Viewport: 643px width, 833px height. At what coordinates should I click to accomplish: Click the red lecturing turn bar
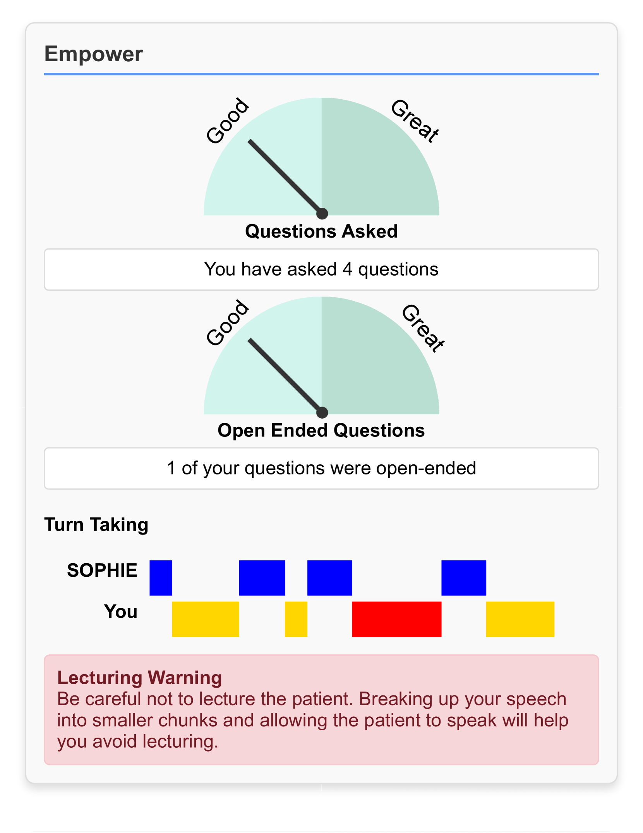pyautogui.click(x=396, y=619)
